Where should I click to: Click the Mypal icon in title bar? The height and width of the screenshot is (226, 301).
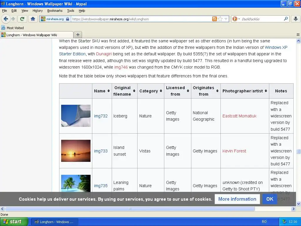[x=3, y=4]
